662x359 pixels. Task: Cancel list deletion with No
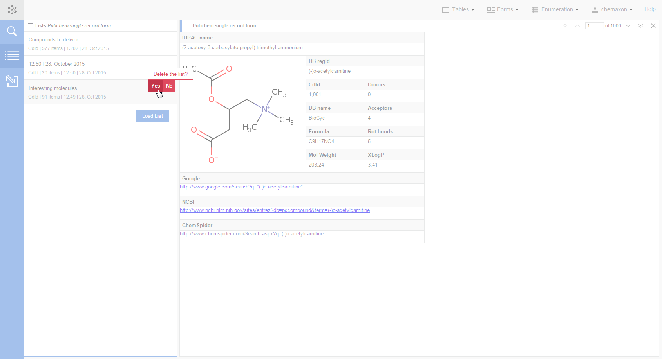click(169, 86)
